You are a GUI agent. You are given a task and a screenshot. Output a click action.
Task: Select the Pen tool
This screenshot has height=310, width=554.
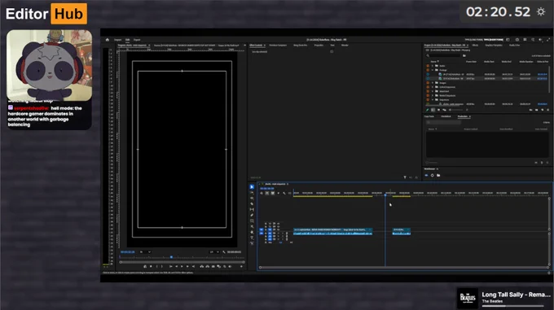point(252,215)
